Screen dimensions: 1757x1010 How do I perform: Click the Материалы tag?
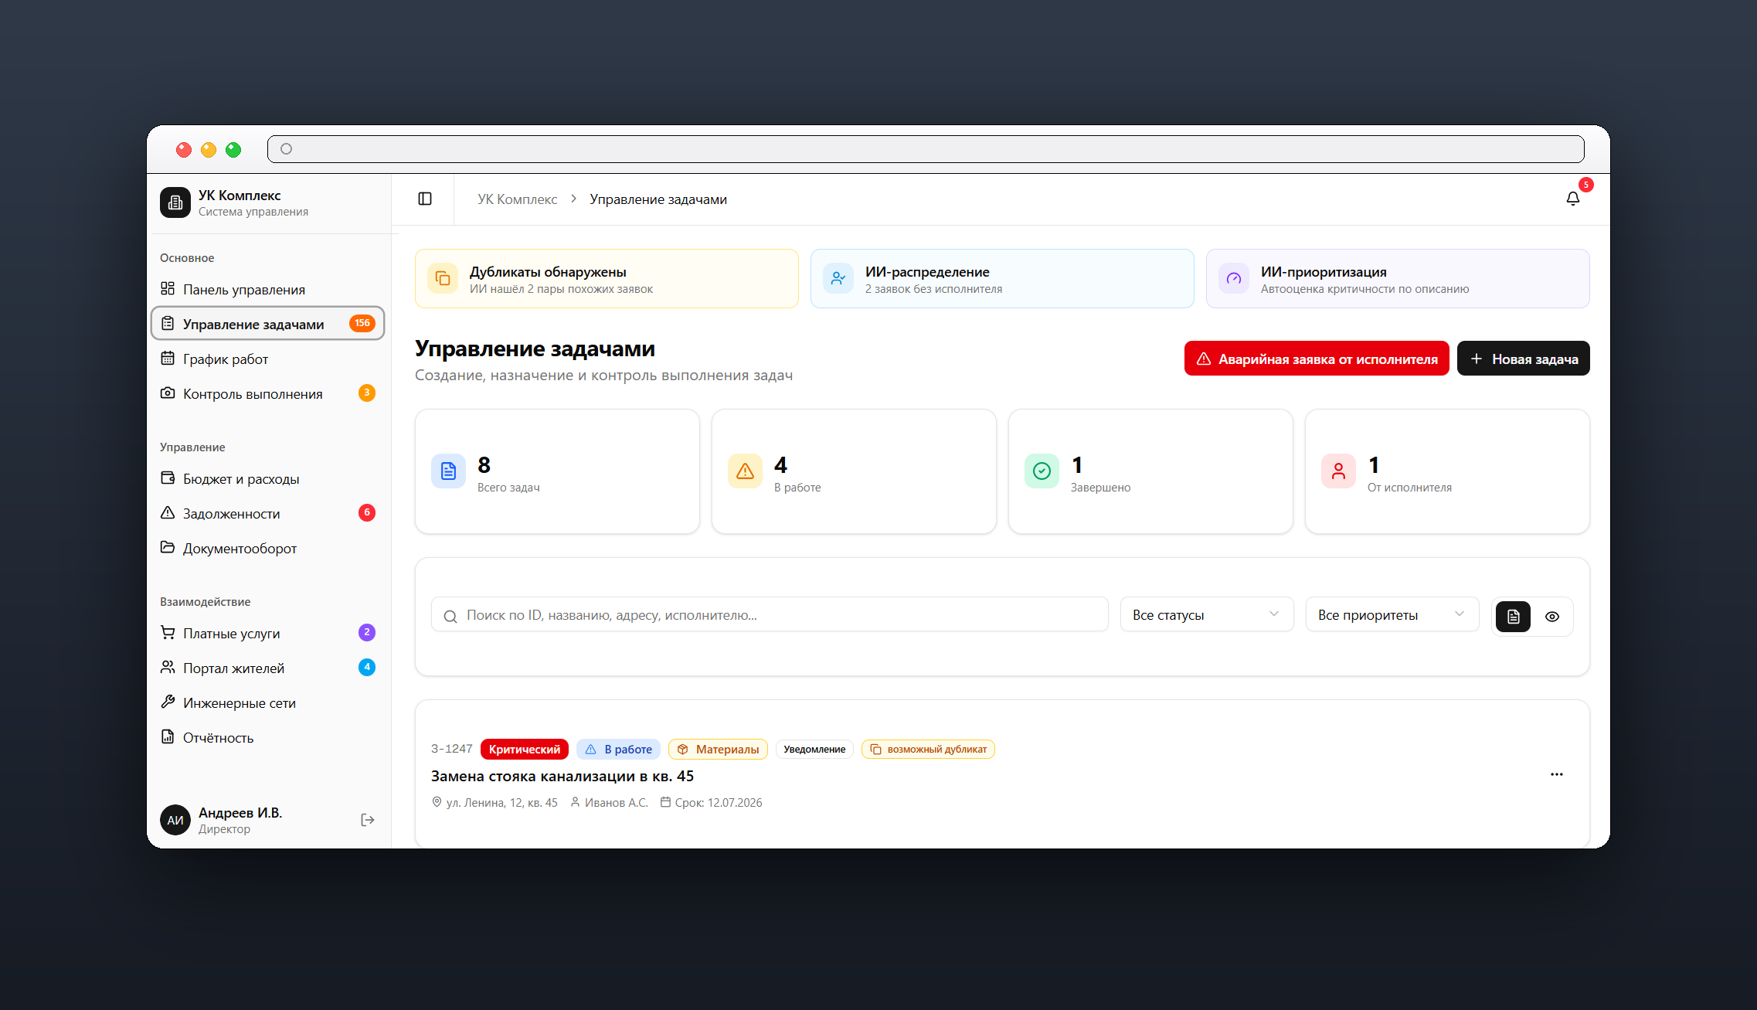click(718, 749)
